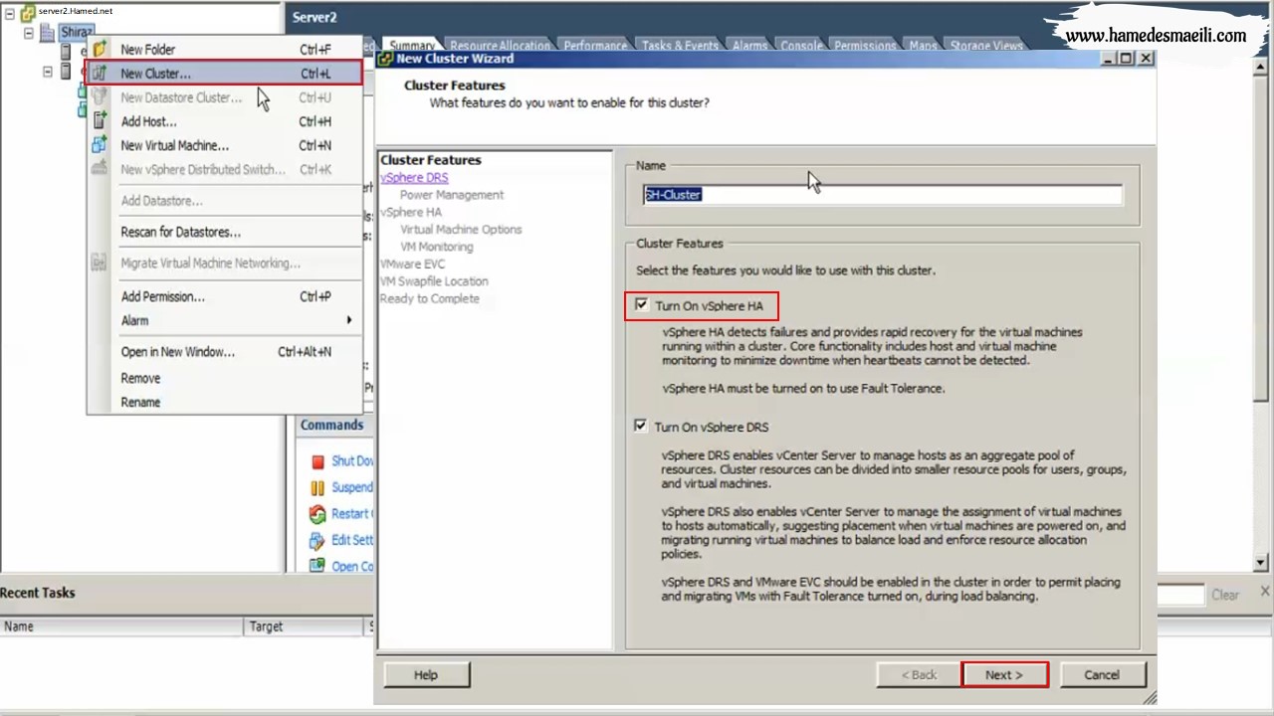
Task: Click the server2.Hamed.net vCenter icon
Action: (28, 12)
